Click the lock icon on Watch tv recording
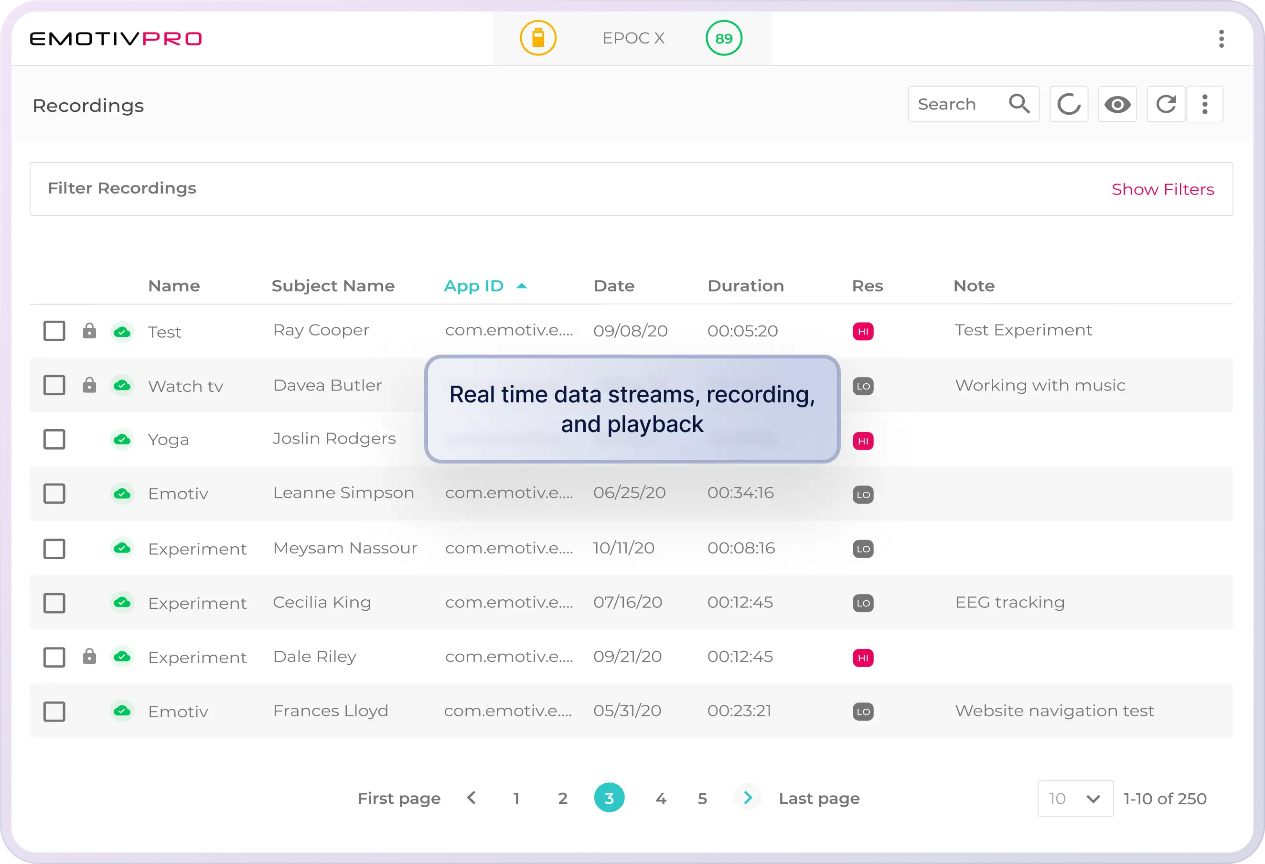The height and width of the screenshot is (864, 1265). pos(90,385)
